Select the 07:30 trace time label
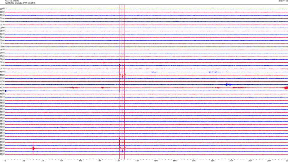 coord(2,56)
